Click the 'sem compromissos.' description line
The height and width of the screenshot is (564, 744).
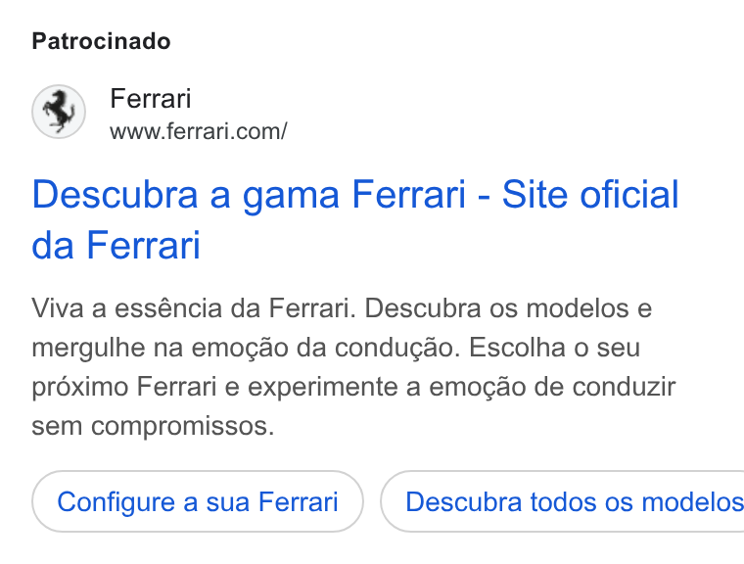point(153,426)
